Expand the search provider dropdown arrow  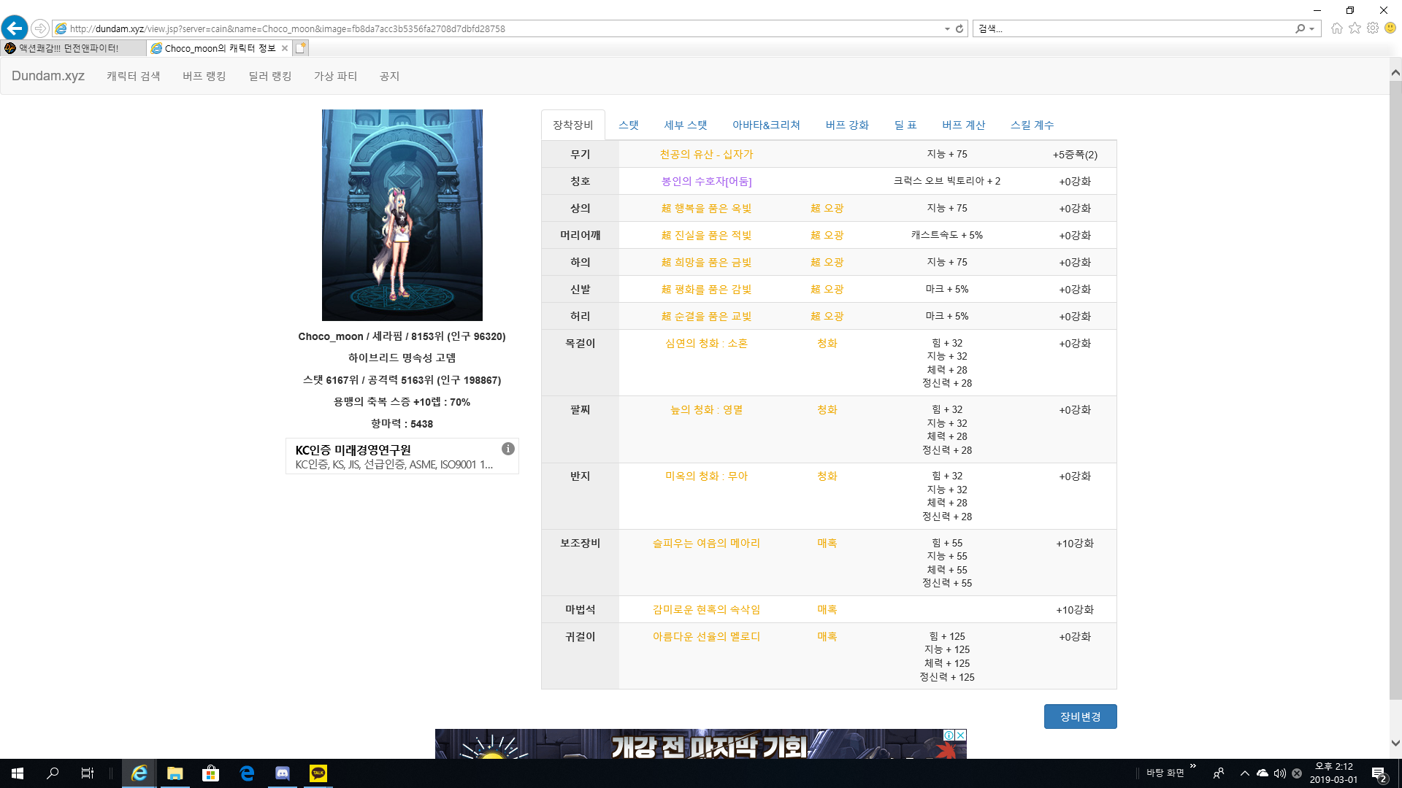pyautogui.click(x=1312, y=29)
